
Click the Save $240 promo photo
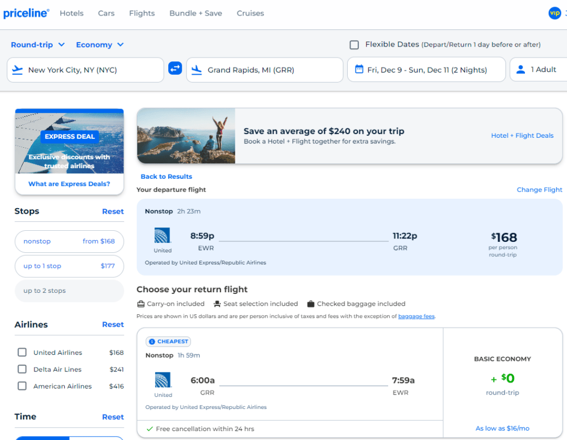(186, 136)
